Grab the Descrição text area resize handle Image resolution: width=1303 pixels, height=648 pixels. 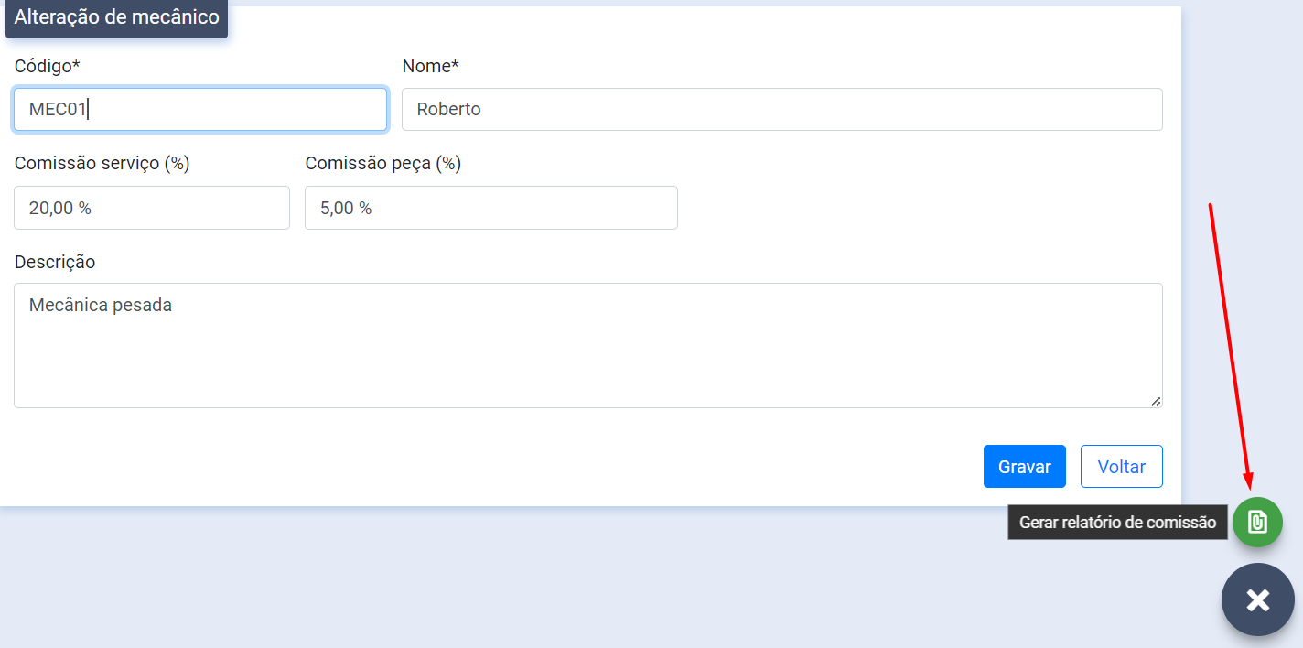(x=1156, y=401)
